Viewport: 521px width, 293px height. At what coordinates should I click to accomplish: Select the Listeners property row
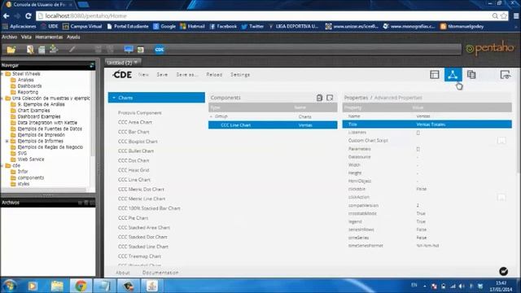(x=427, y=132)
